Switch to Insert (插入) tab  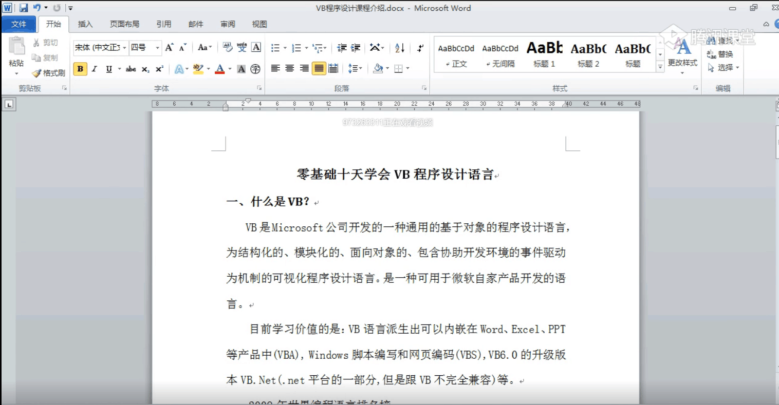[85, 24]
